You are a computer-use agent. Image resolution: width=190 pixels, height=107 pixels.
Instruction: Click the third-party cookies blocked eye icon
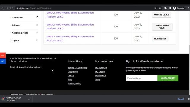click(156, 8)
